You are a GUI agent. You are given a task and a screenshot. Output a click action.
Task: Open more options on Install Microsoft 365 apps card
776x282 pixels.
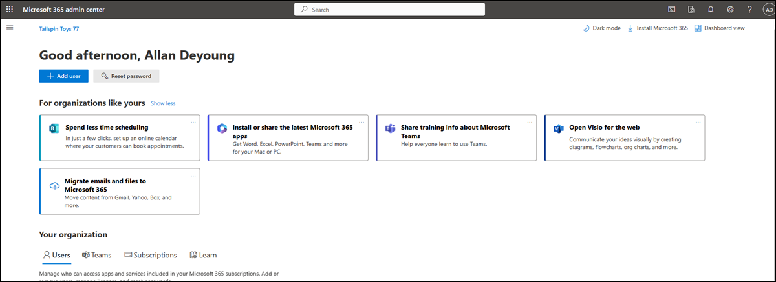click(361, 121)
